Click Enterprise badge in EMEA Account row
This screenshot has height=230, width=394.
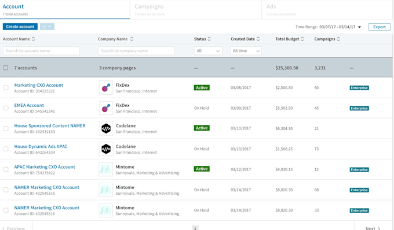click(359, 108)
